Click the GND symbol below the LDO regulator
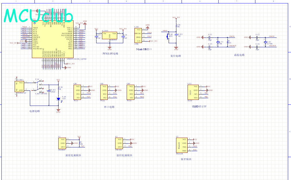This screenshot has width=291, height=180. [x=109, y=48]
